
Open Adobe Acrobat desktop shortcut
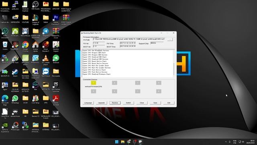(56, 100)
